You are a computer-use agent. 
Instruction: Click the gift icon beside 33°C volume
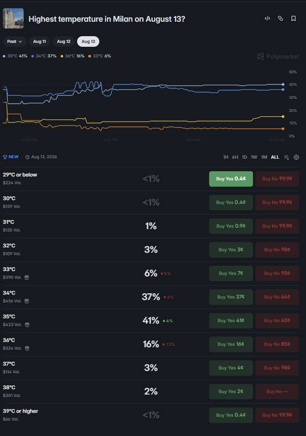pyautogui.click(x=27, y=277)
